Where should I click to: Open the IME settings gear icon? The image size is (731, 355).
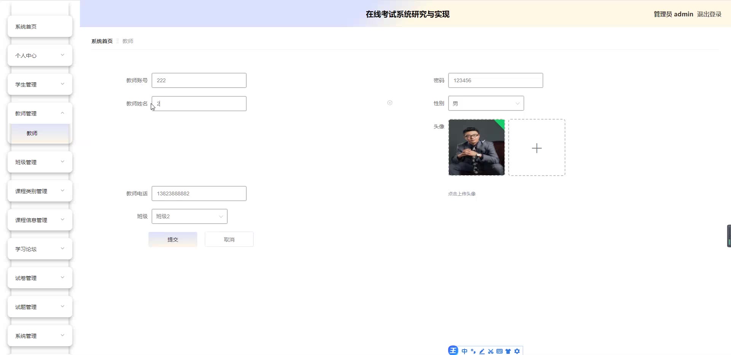pyautogui.click(x=517, y=351)
